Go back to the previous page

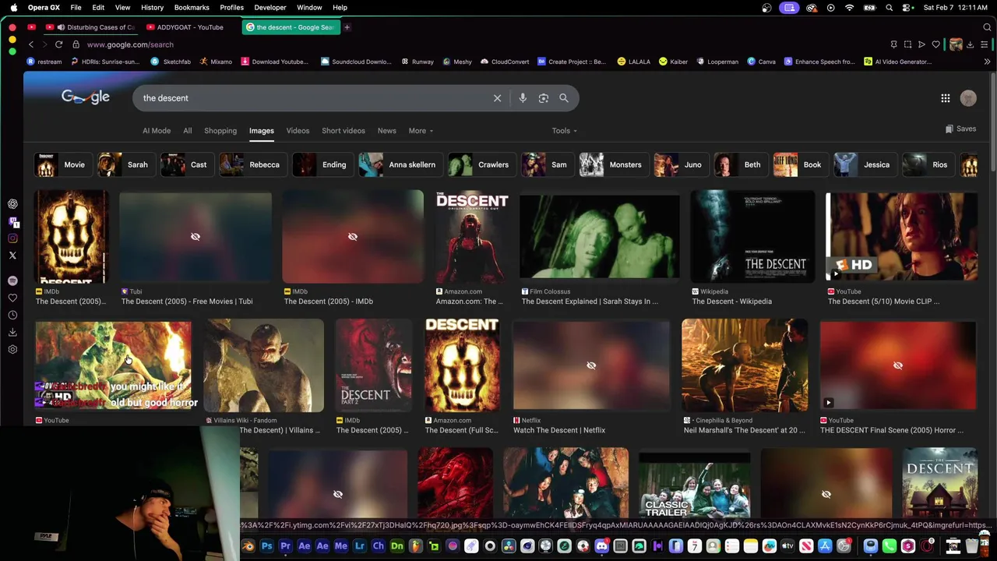click(30, 44)
